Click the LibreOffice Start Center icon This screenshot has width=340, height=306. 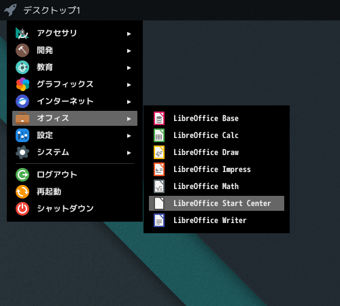coord(159,203)
